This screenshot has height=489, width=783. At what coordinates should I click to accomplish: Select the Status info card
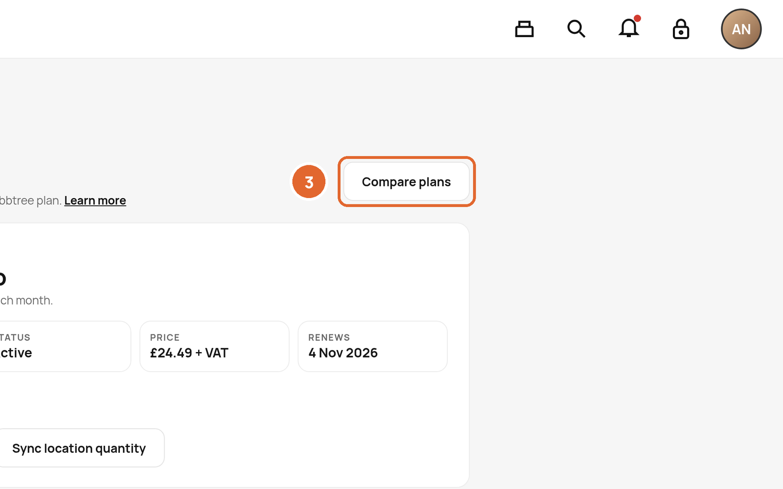point(65,346)
